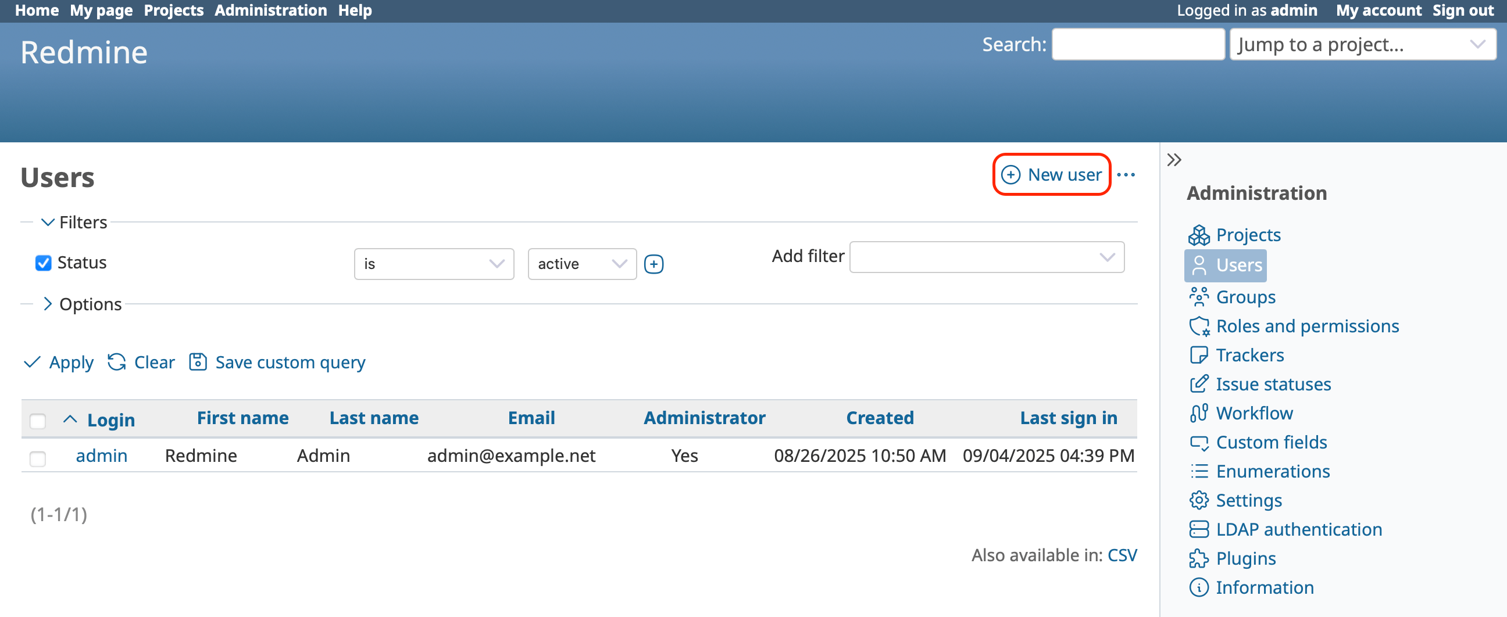
Task: Open the status value dropdown showing active
Action: click(x=581, y=264)
